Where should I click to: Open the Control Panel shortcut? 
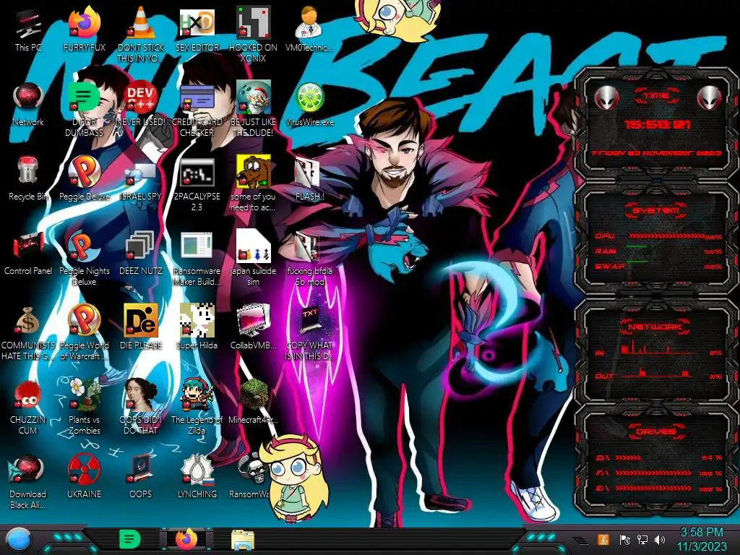tap(28, 253)
